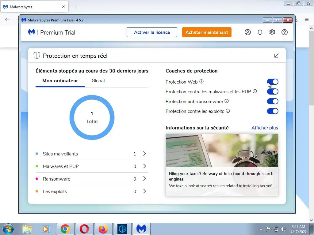
Task: Go back with the browser arrow
Action: pyautogui.click(x=7, y=20)
